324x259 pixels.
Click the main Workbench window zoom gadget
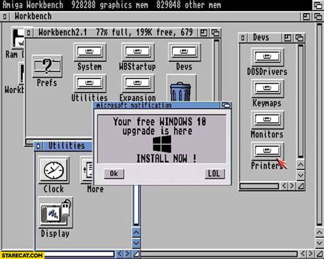pyautogui.click(x=306, y=16)
